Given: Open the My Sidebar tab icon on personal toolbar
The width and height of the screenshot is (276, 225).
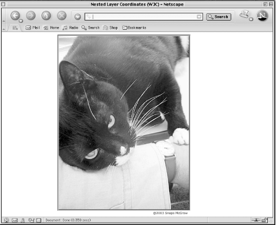Looking at the screenshot, I should tap(15, 28).
